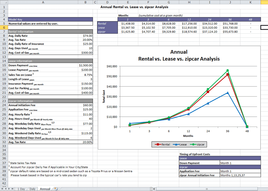Jump to the first sheet tab arrow
Viewport: 268px width, 191px height.
pos(2,189)
